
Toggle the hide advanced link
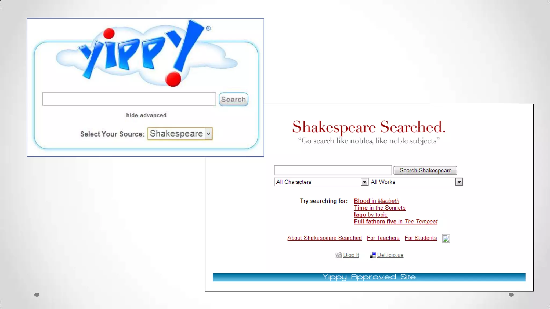coord(146,115)
